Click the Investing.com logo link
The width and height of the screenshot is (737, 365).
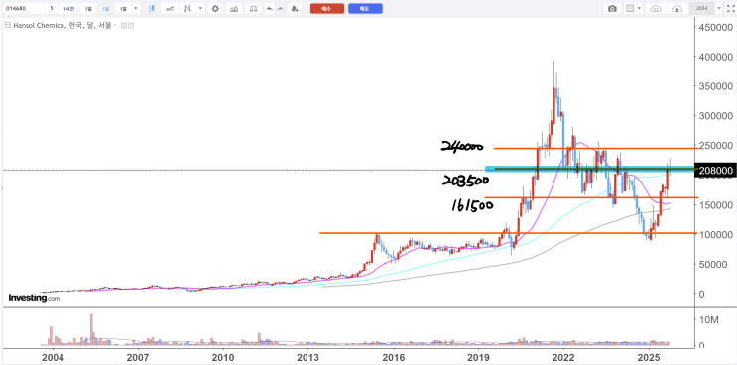click(x=34, y=298)
